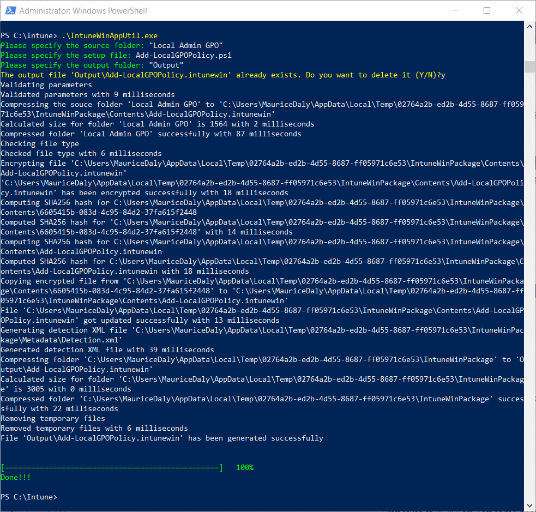Click 'with 14 milliseconds' hash line

[146, 232]
